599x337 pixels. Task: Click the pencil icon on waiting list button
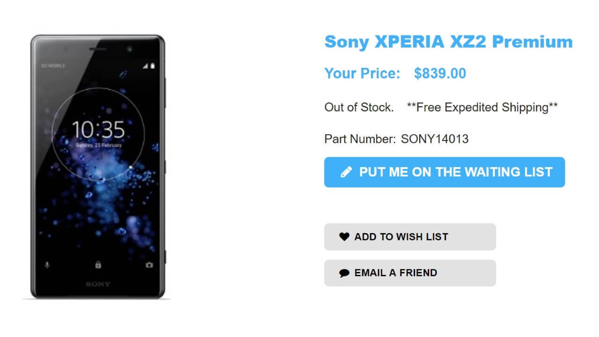(x=346, y=172)
